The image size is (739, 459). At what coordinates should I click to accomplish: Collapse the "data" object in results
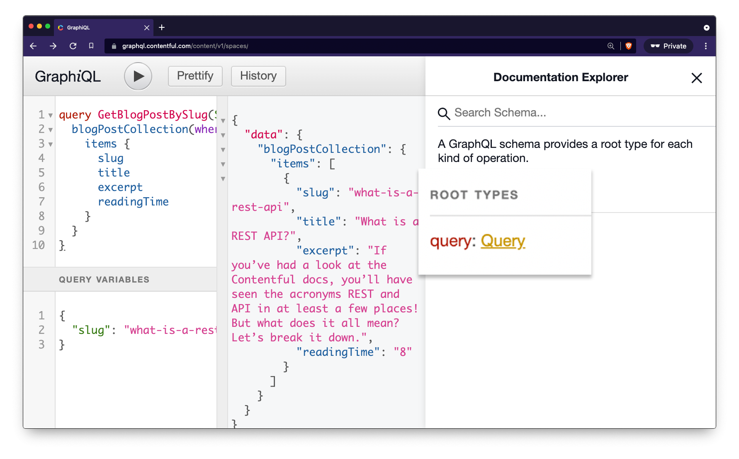(223, 135)
